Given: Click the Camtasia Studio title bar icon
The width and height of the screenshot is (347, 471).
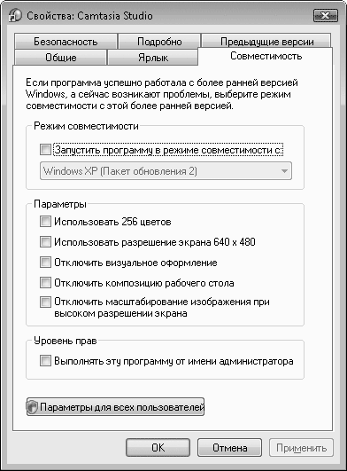Looking at the screenshot, I should click(15, 15).
